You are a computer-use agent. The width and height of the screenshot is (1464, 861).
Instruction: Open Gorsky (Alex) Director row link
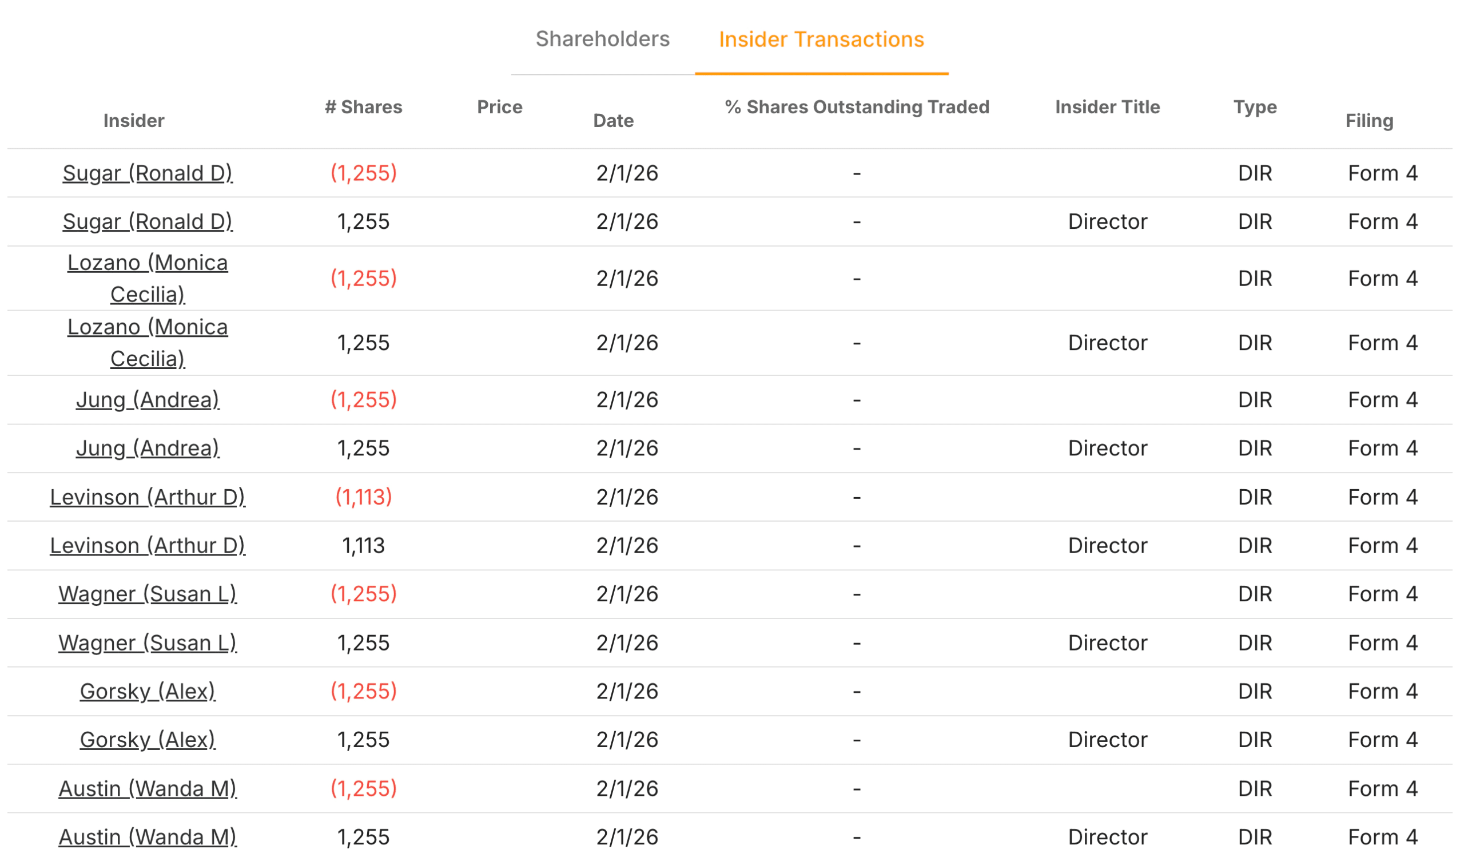(148, 740)
